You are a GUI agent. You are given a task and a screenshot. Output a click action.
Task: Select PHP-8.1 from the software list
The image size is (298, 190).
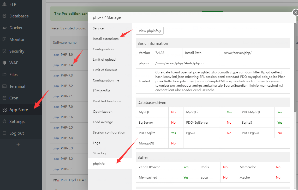click(x=67, y=169)
